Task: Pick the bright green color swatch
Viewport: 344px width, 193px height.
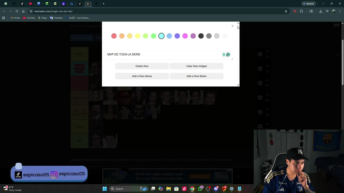Action: (153, 36)
